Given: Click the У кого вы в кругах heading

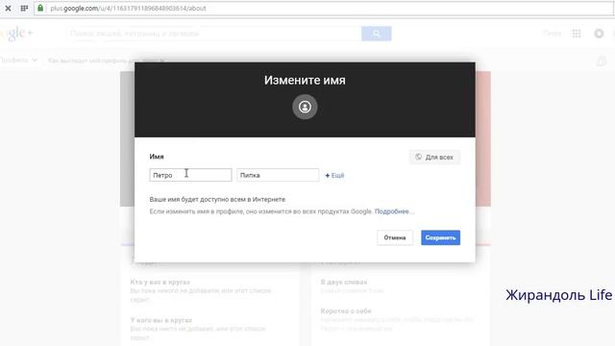Looking at the screenshot, I should pyautogui.click(x=161, y=320).
